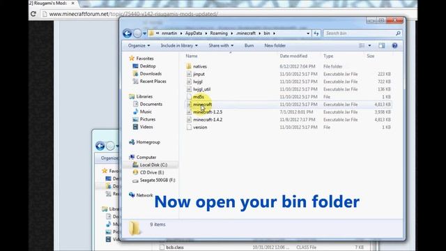Click Roaming in the address breadcrumb
Screen dimensions: 446x251
pyautogui.click(x=219, y=33)
